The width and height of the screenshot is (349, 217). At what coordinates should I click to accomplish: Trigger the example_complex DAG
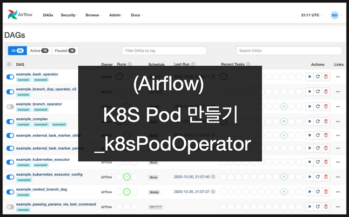[309, 122]
